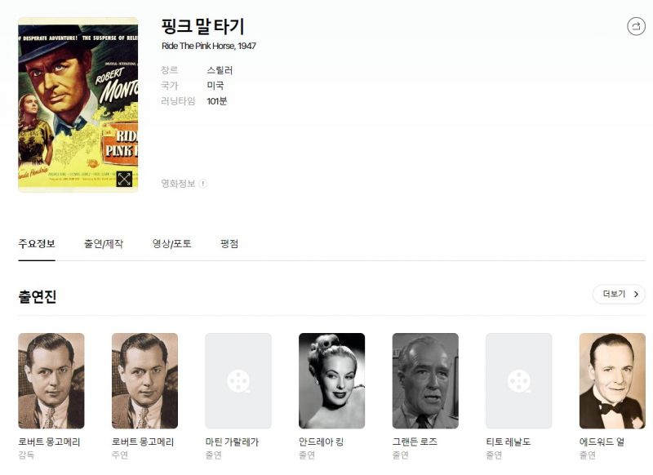Click 에드워드 얼 cast photo
This screenshot has width=653, height=475.
coord(613,381)
